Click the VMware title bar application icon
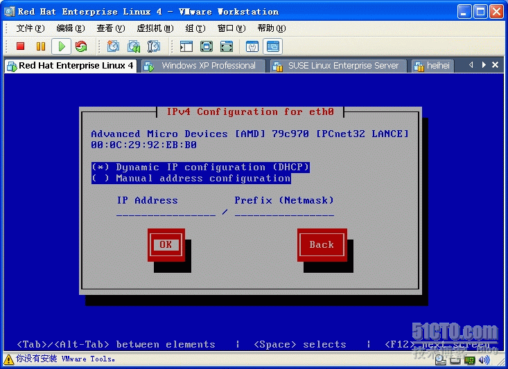 [9, 11]
